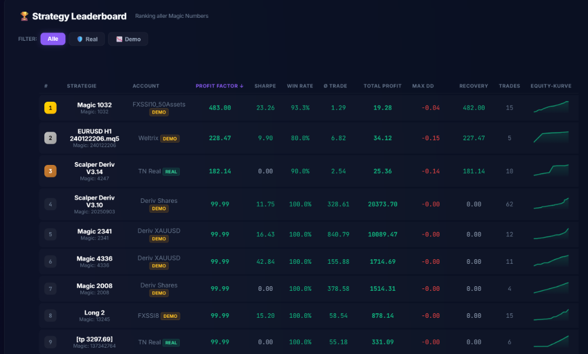Select the gold rank-1 badge of Magic 1032
Viewport: 588px width, 354px height.
coord(50,107)
